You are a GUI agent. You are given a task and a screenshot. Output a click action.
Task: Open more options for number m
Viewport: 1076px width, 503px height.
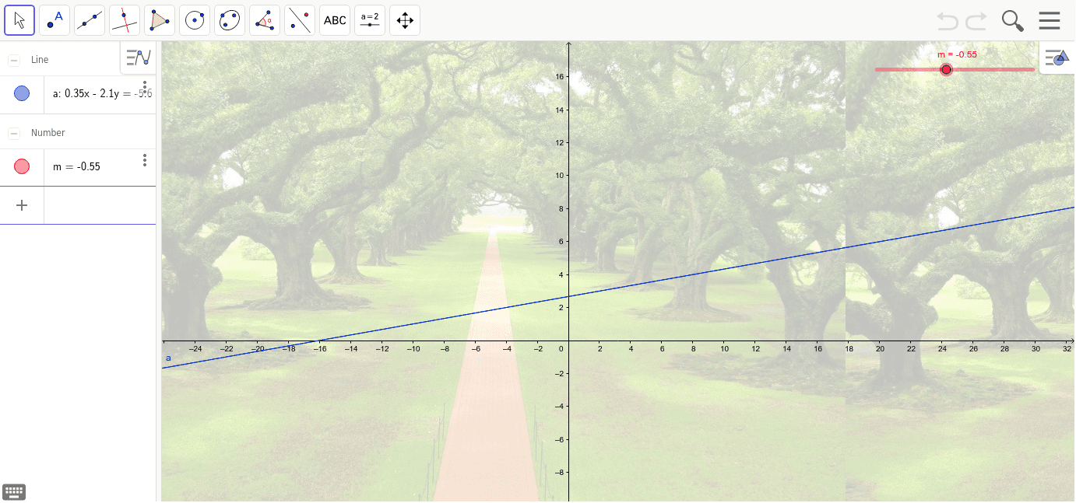coord(145,160)
